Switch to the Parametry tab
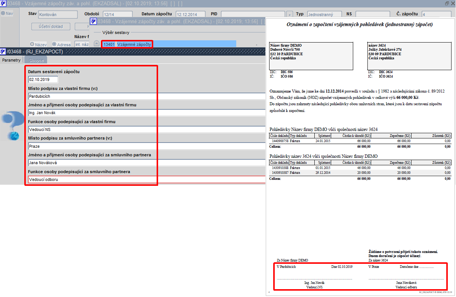The height and width of the screenshot is (297, 456). tap(11, 60)
